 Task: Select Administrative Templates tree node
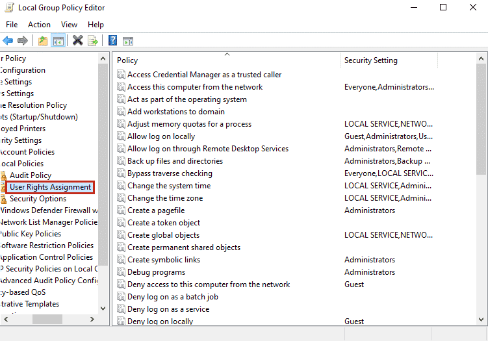click(30, 304)
